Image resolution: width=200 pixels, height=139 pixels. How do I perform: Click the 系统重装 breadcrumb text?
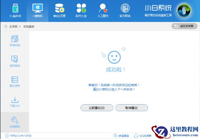point(29,26)
